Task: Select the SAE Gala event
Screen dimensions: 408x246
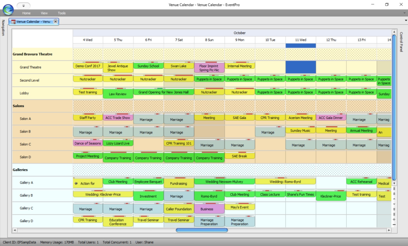Action: tap(240, 118)
